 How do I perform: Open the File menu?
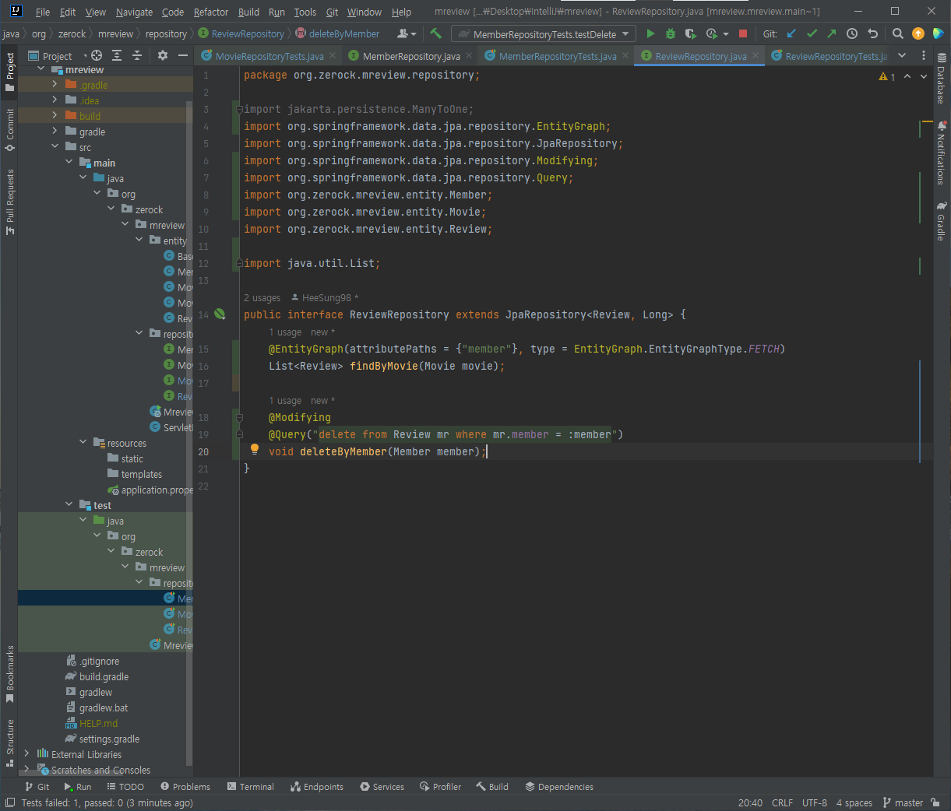click(43, 12)
